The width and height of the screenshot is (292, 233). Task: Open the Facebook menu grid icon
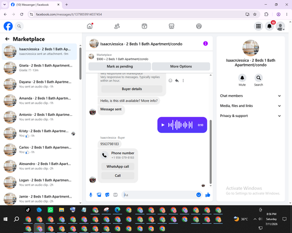coord(258,26)
